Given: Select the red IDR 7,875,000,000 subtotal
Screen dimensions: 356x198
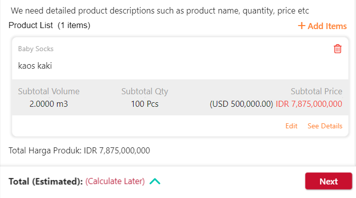Looking at the screenshot, I should click(x=309, y=104).
